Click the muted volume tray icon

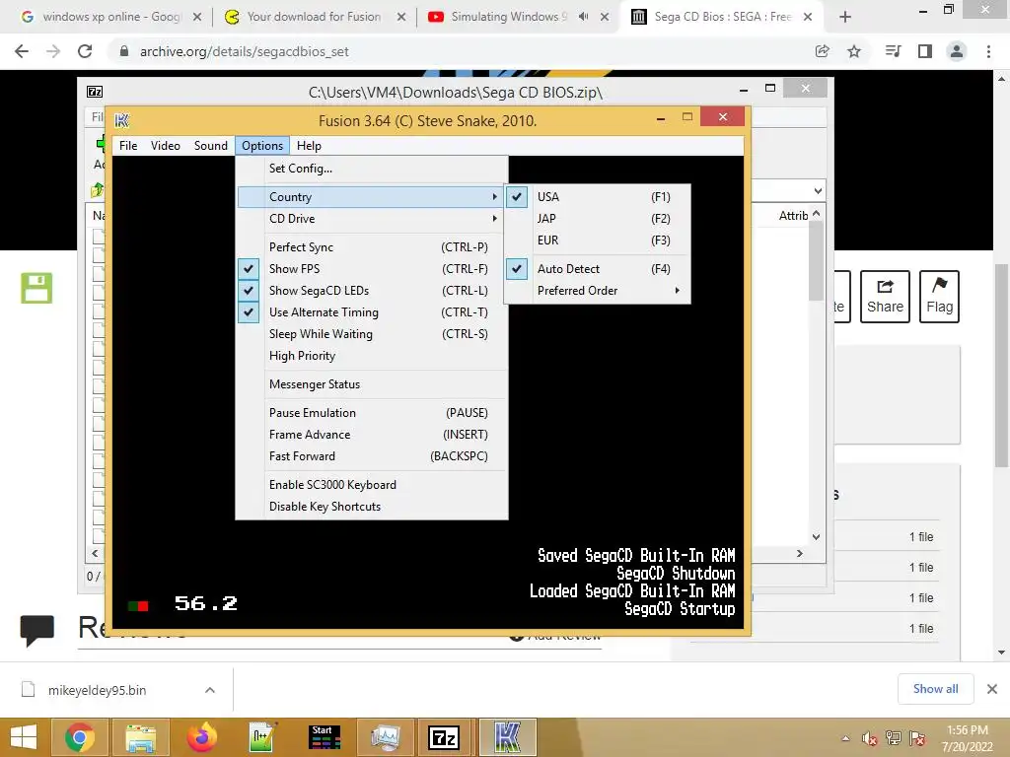coord(870,738)
